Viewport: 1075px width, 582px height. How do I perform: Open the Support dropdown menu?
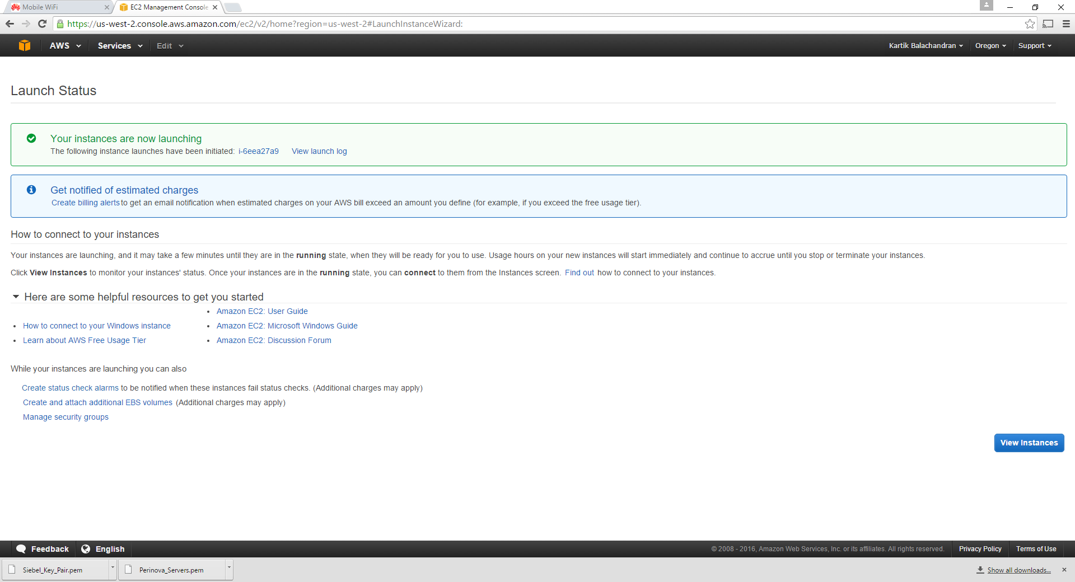(1035, 46)
